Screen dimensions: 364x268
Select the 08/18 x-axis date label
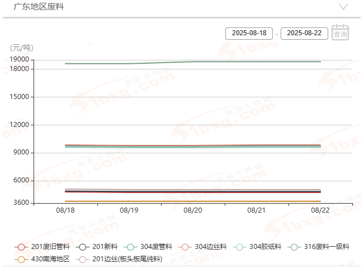[x=65, y=211]
